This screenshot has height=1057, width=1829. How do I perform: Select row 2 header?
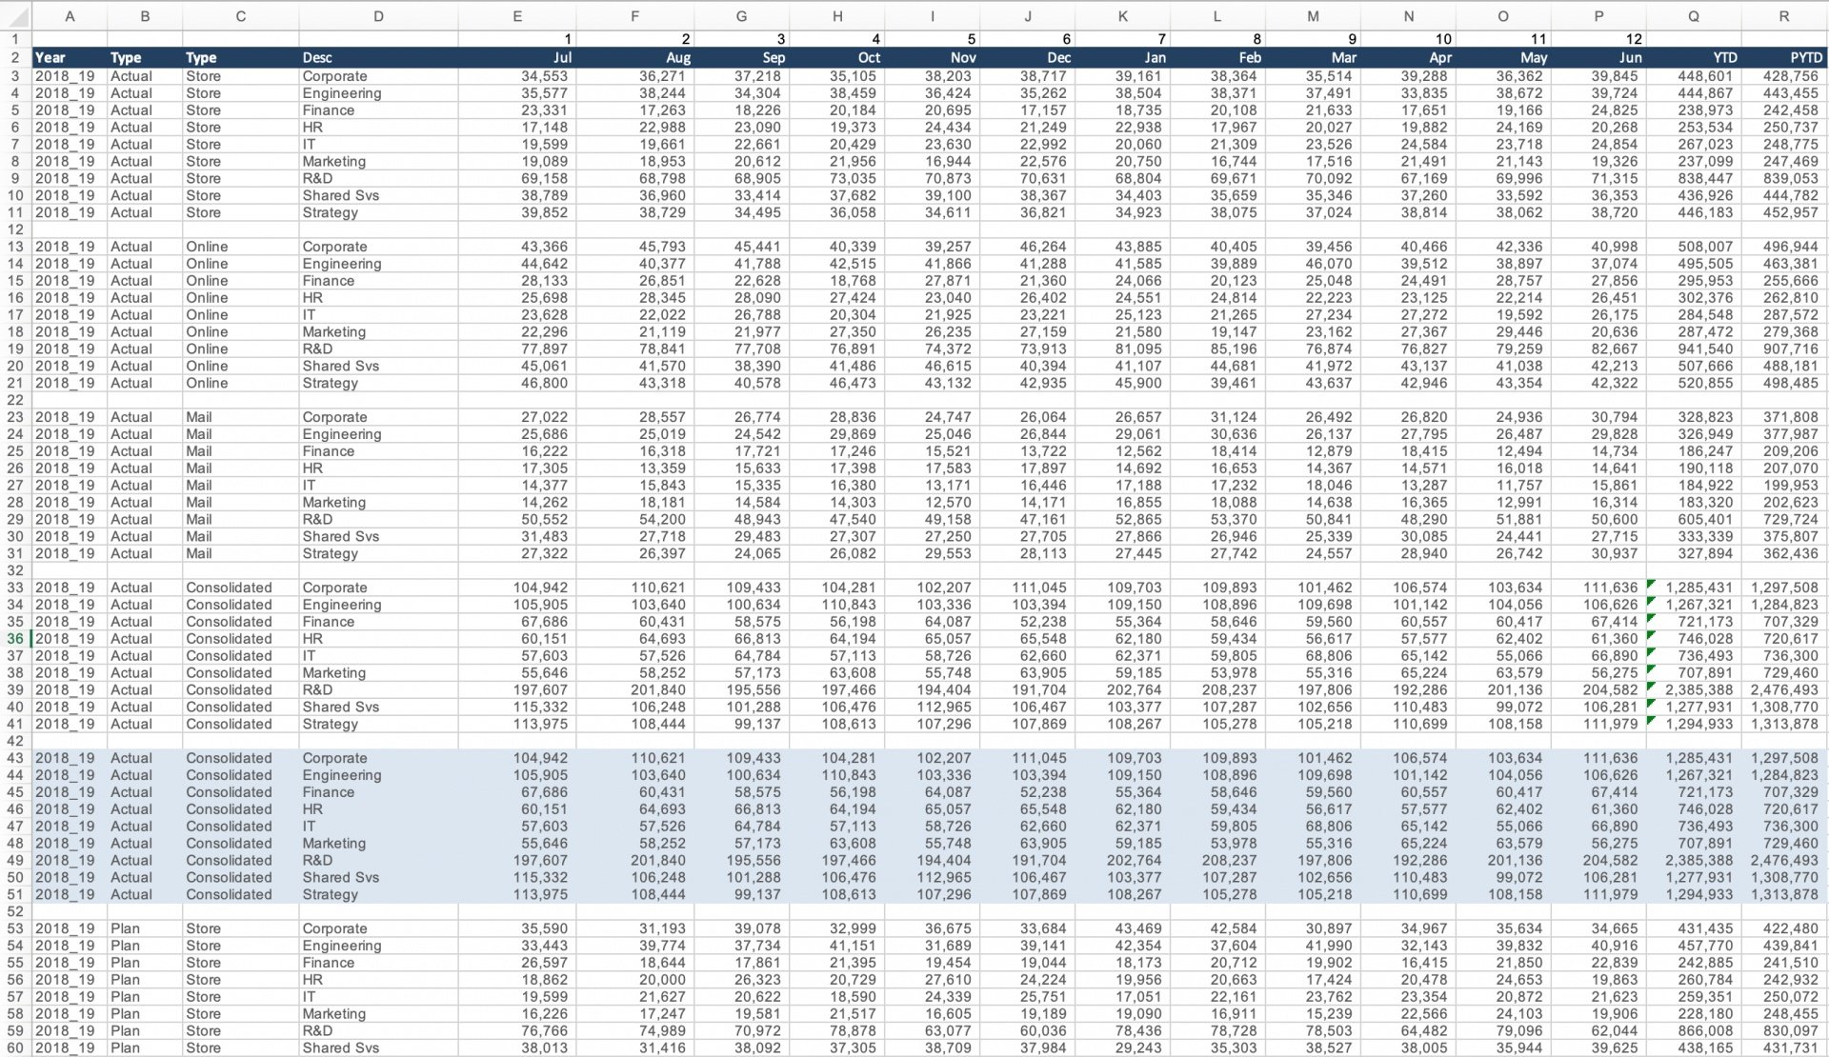15,58
